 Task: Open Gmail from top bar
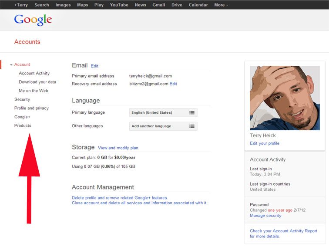(x=158, y=5)
